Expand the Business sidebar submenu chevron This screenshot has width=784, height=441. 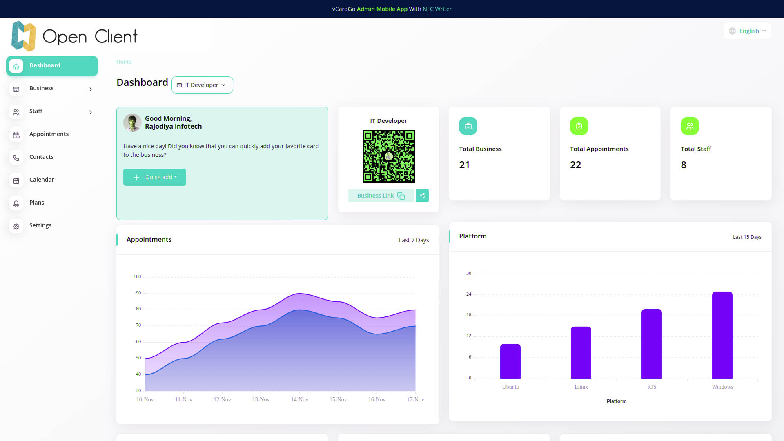point(91,89)
